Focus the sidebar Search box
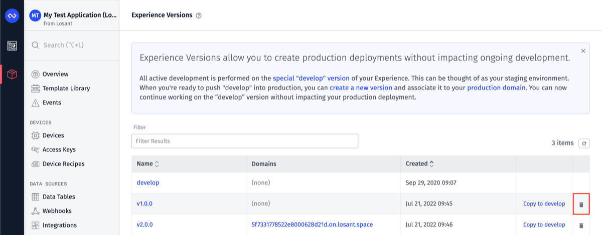602x235 pixels. 71,45
